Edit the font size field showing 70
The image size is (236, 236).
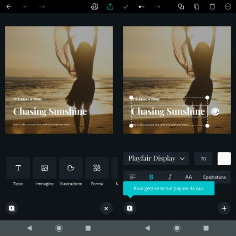(x=203, y=159)
